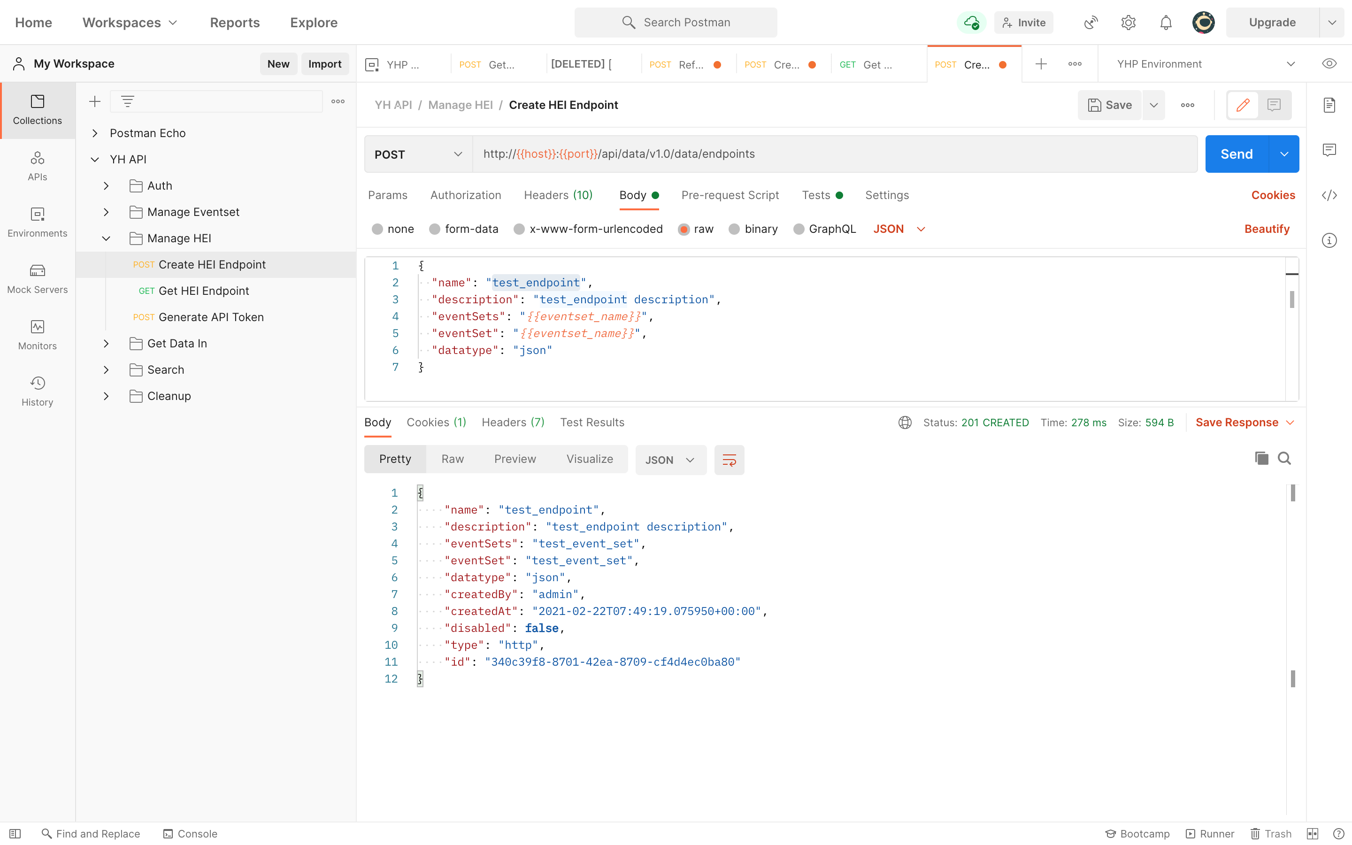Screen dimensions: 1352x845
Task: Expand the Cleanup folder in YH API
Action: click(106, 395)
